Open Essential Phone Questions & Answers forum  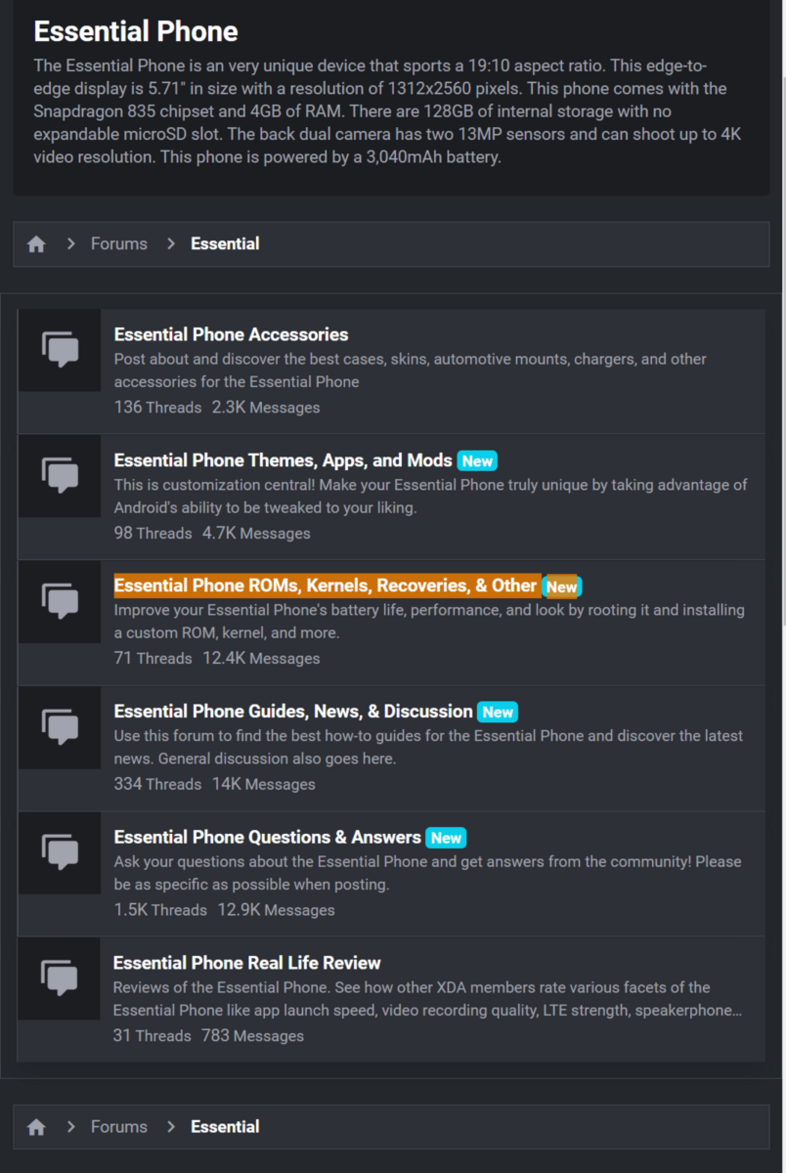(x=267, y=837)
